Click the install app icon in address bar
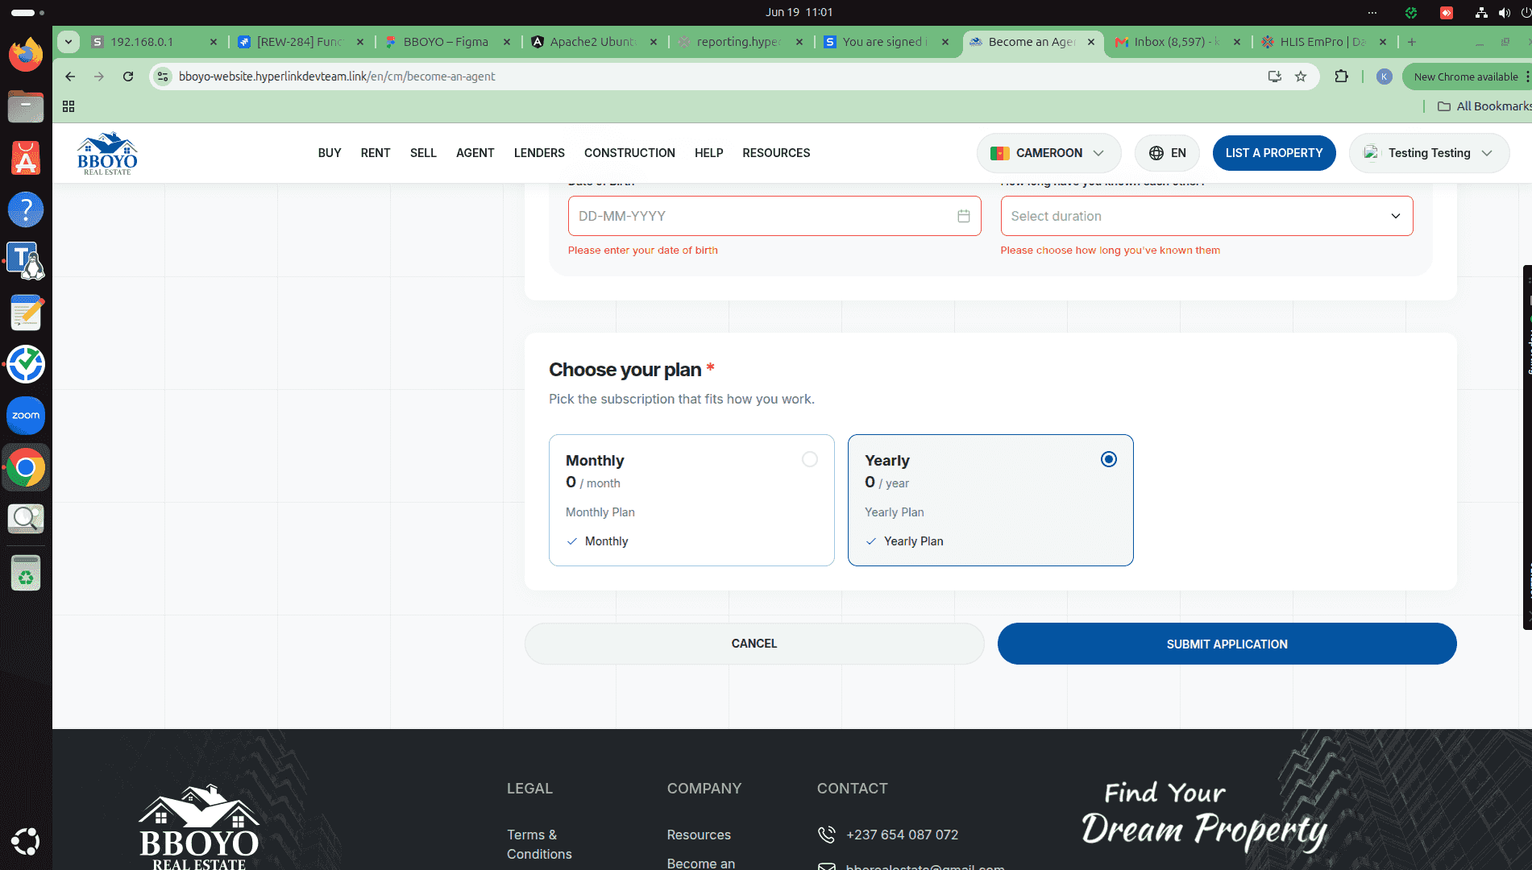This screenshot has width=1532, height=870. click(1275, 77)
